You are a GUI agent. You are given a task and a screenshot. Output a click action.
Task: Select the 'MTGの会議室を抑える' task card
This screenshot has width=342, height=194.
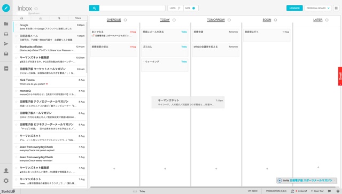coord(216,50)
